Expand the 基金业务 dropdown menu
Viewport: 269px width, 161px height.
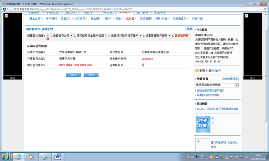coord(36,19)
